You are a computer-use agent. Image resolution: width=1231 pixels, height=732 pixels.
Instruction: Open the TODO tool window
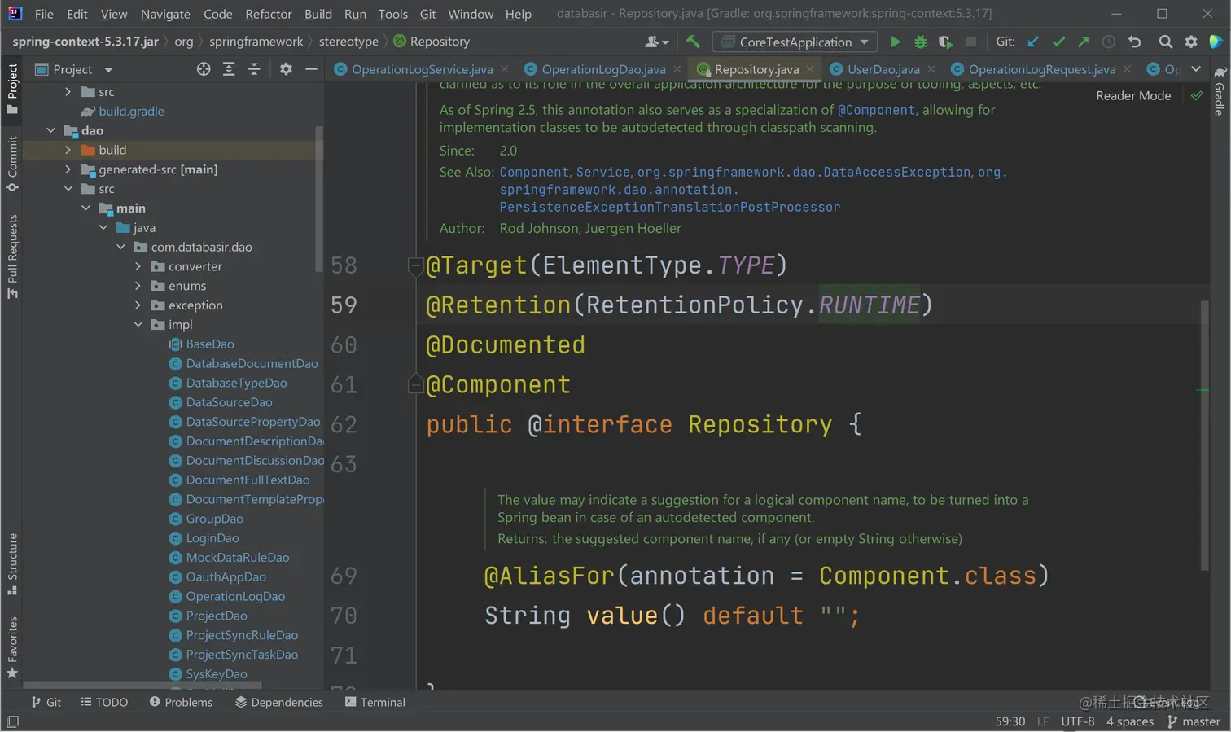click(104, 702)
